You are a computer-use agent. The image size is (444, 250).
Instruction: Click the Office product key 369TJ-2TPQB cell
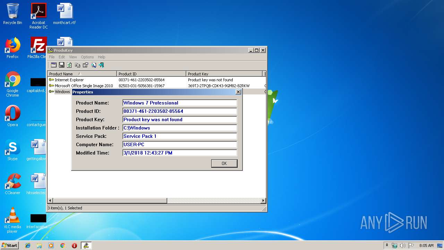pos(219,86)
